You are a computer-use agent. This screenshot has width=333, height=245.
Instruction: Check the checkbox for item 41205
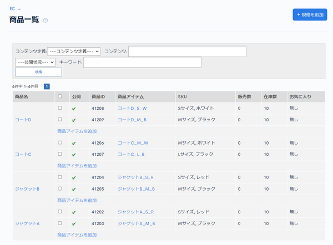(60, 188)
